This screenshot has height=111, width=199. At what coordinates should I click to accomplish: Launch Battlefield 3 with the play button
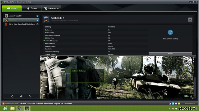pyautogui.click(x=190, y=19)
